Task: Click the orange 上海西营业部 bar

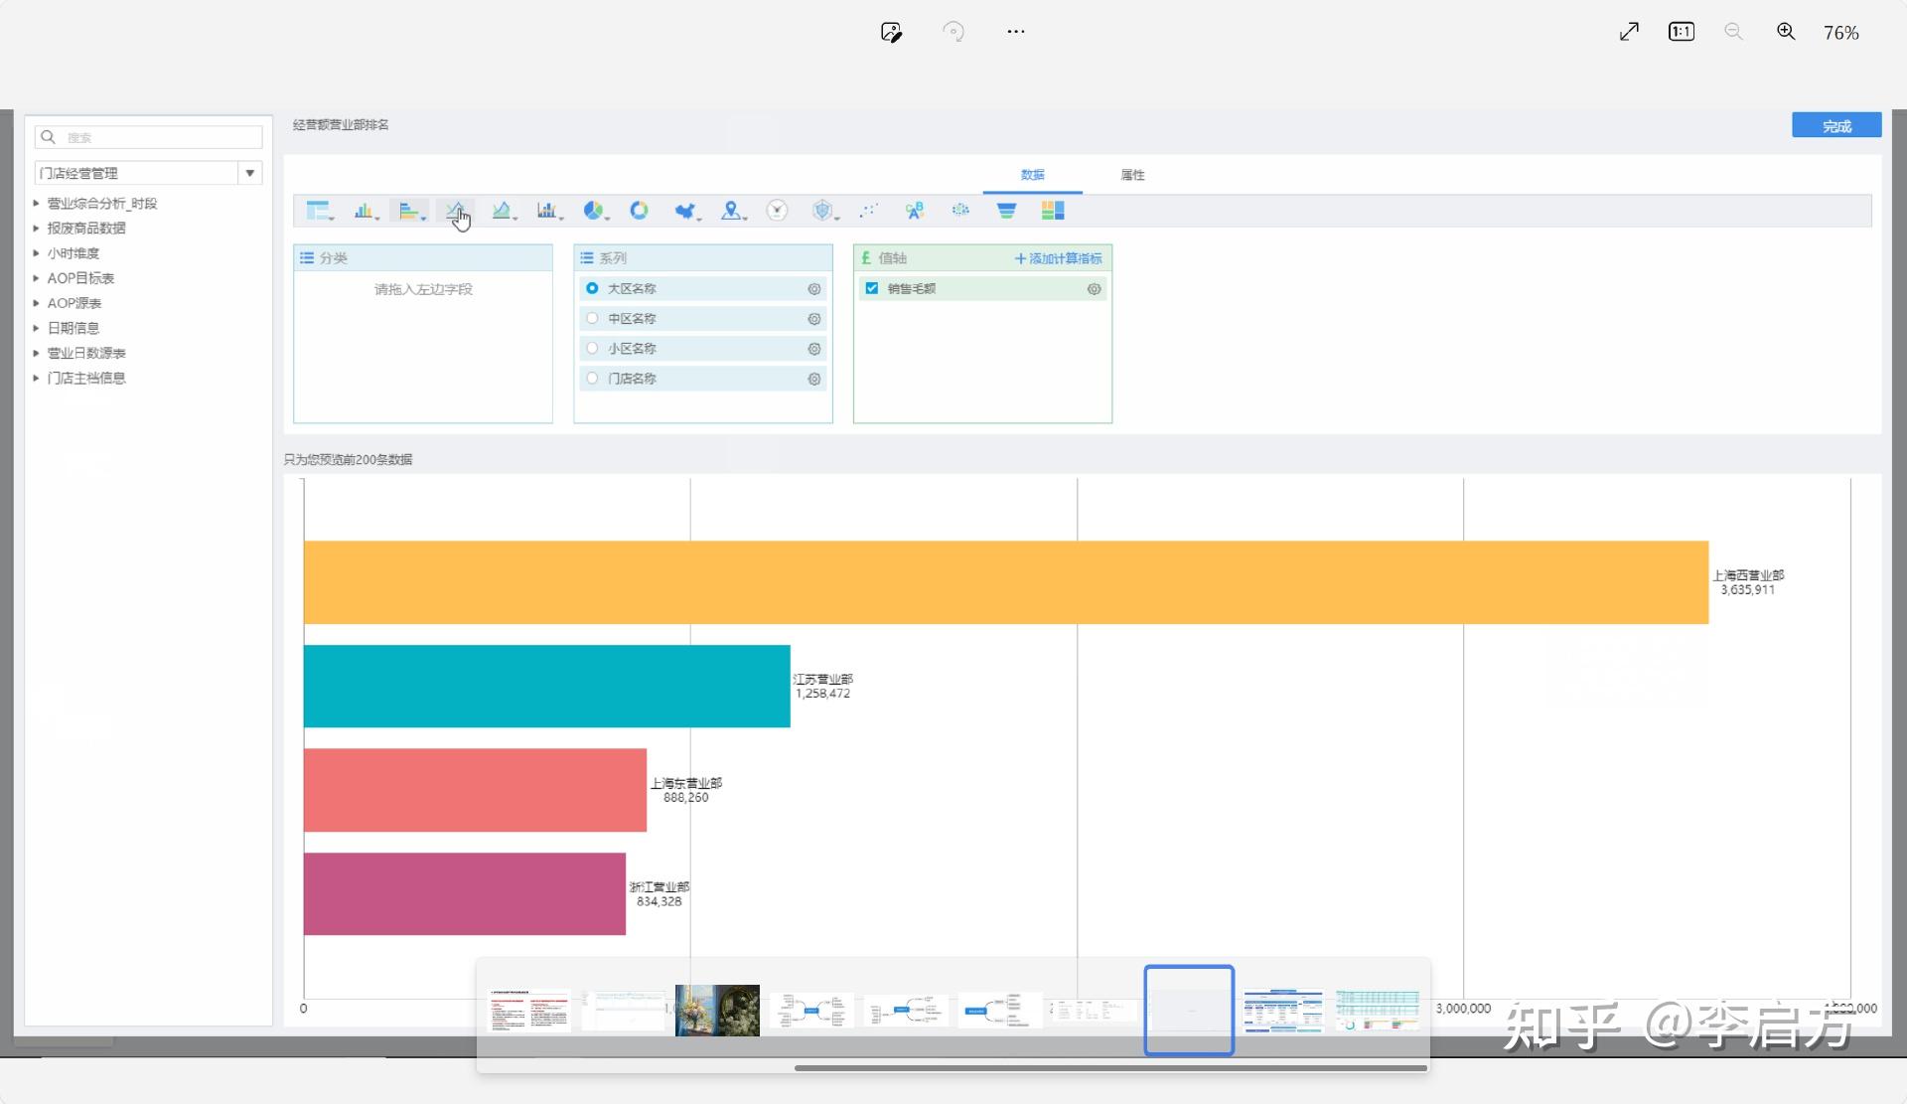Action: pos(1005,582)
